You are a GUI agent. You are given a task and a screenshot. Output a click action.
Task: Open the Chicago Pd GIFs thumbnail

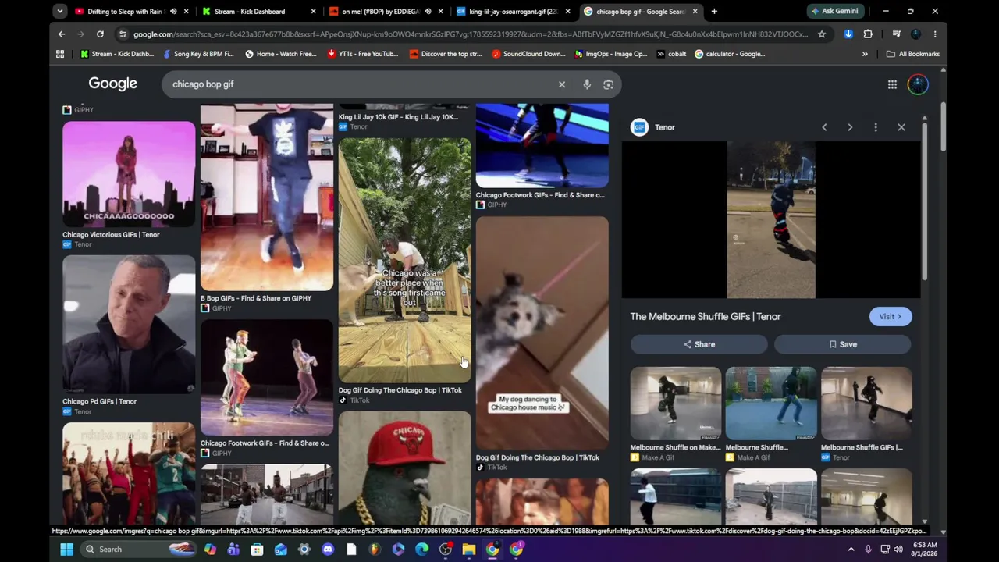(129, 325)
